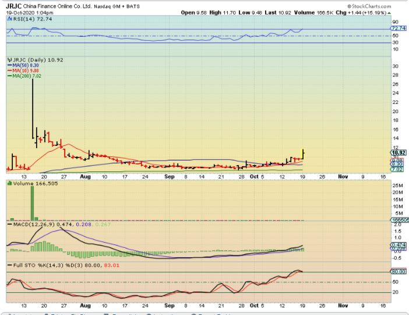The width and height of the screenshot is (409, 315).
Task: Click the Aug label on the bottom stochastic date axis
Action: [85, 306]
